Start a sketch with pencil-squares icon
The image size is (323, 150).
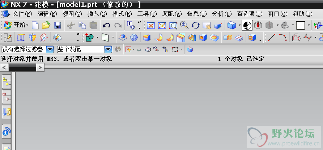8,37
